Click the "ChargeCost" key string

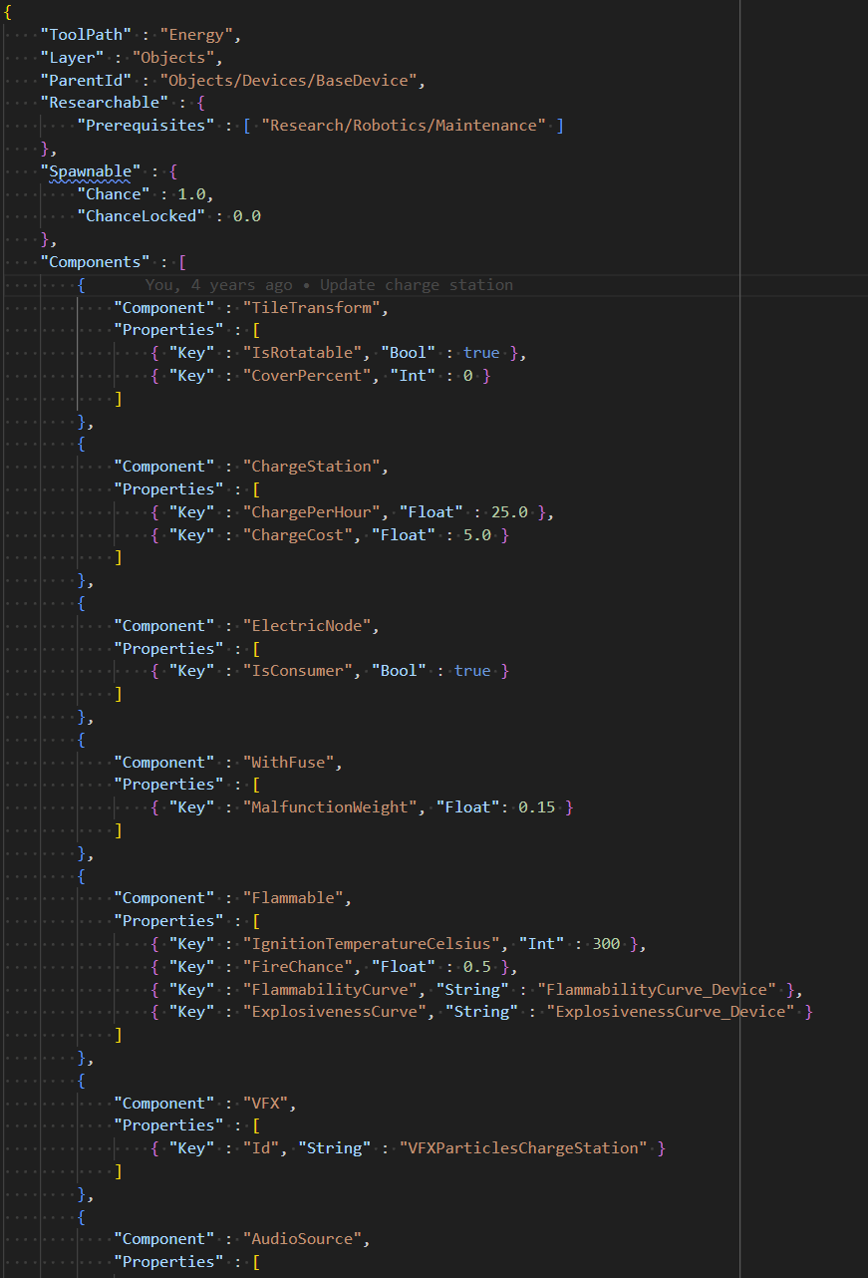point(294,535)
